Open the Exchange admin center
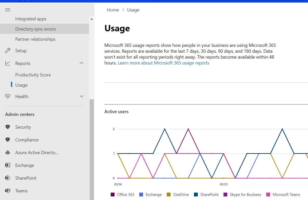The height and width of the screenshot is (200, 308). pyautogui.click(x=24, y=165)
